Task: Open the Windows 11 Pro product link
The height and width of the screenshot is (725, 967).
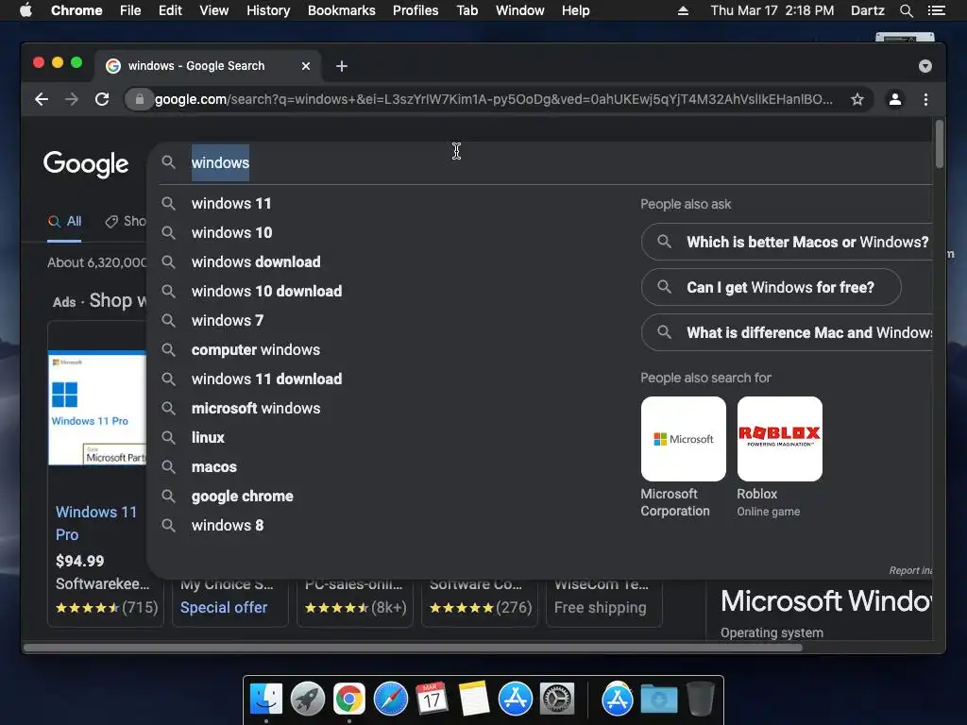Action: coord(96,523)
